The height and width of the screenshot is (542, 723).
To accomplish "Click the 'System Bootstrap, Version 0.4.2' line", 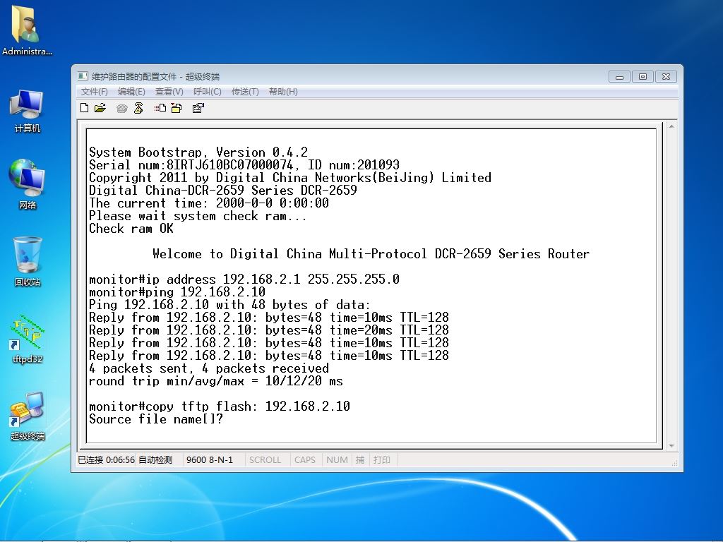I will pos(198,152).
